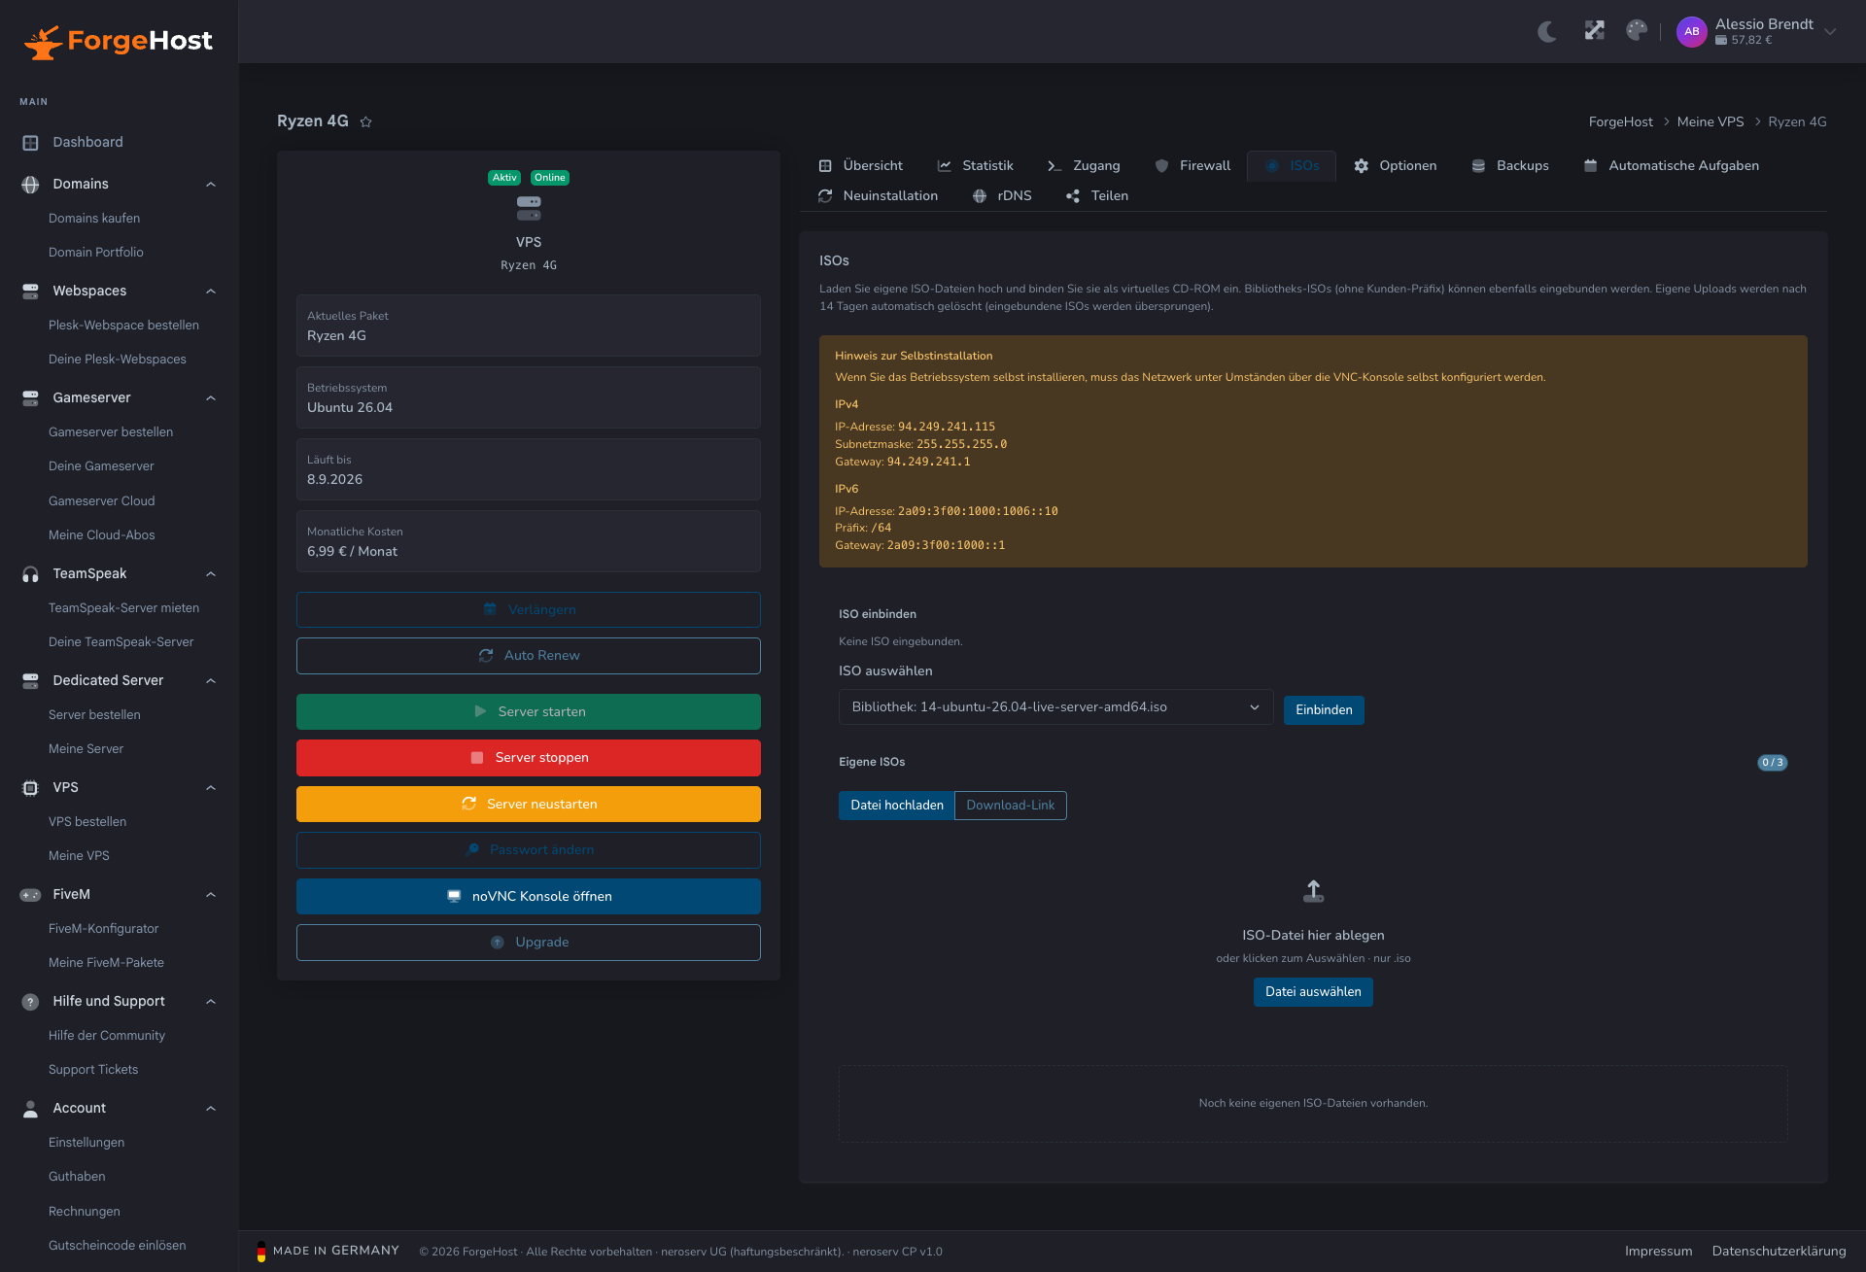1866x1272 pixels.
Task: Open the Backups tab
Action: pyautogui.click(x=1509, y=165)
